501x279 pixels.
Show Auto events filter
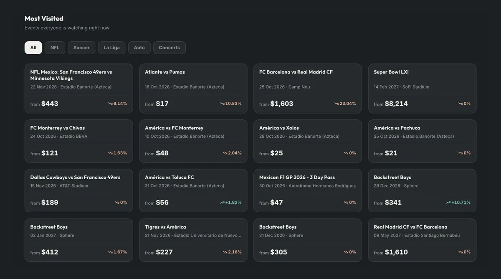click(x=139, y=48)
